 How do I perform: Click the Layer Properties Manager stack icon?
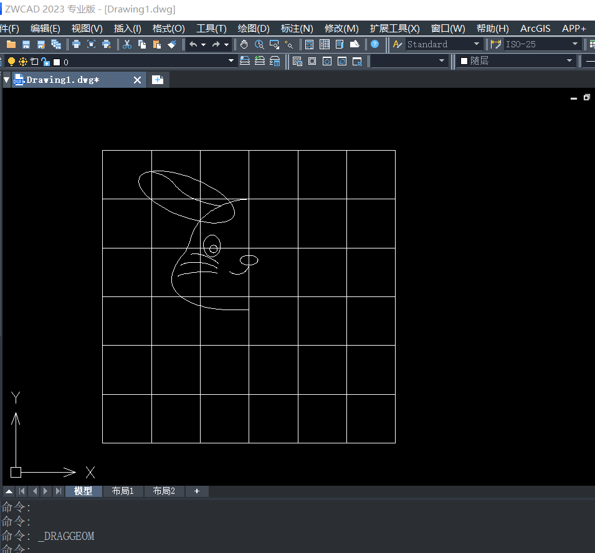(x=245, y=61)
